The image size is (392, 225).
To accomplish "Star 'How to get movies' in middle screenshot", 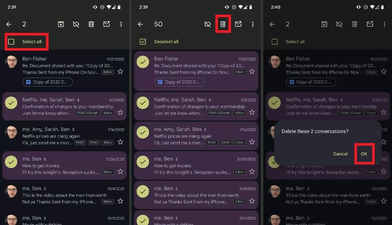I will click(x=252, y=172).
